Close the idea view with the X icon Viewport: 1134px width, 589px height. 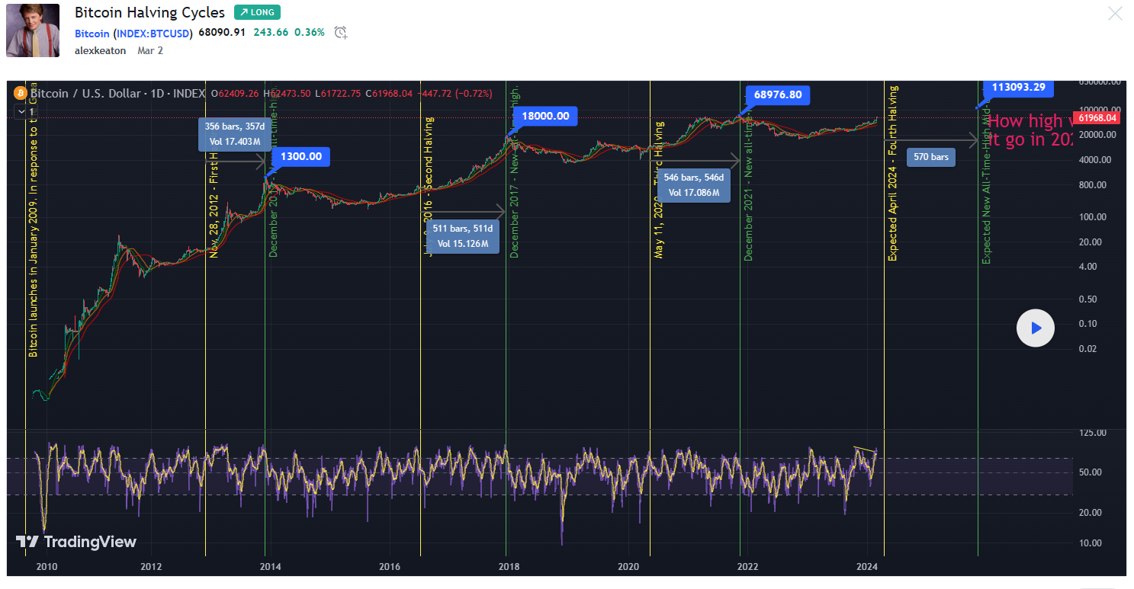1115,13
